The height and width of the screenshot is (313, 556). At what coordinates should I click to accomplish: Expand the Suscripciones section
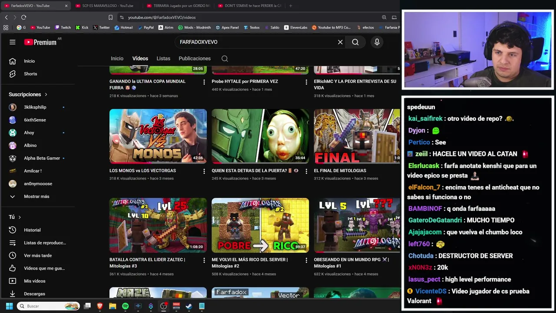pos(28,94)
